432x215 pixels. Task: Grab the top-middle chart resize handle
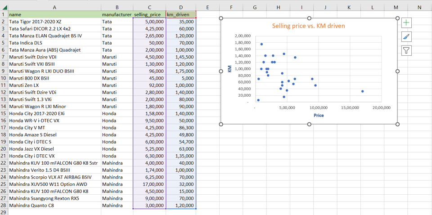point(309,18)
